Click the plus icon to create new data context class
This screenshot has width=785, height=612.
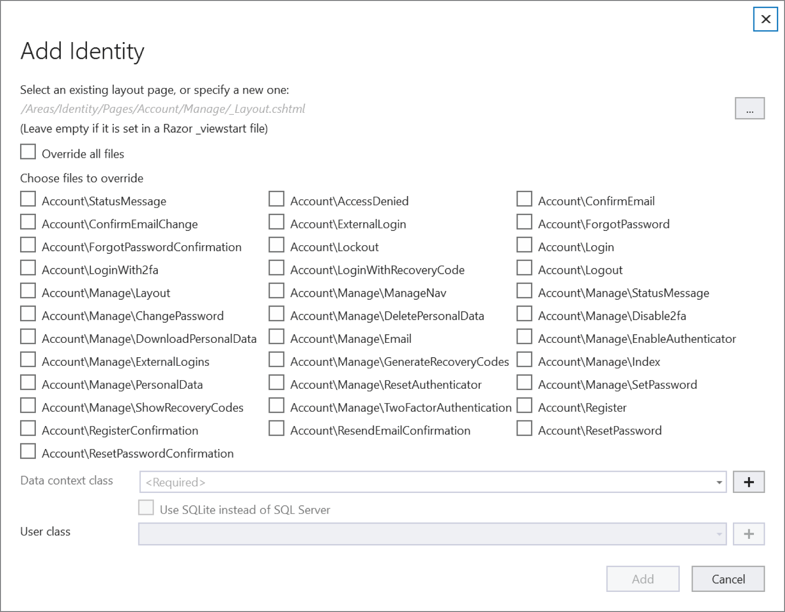(749, 482)
